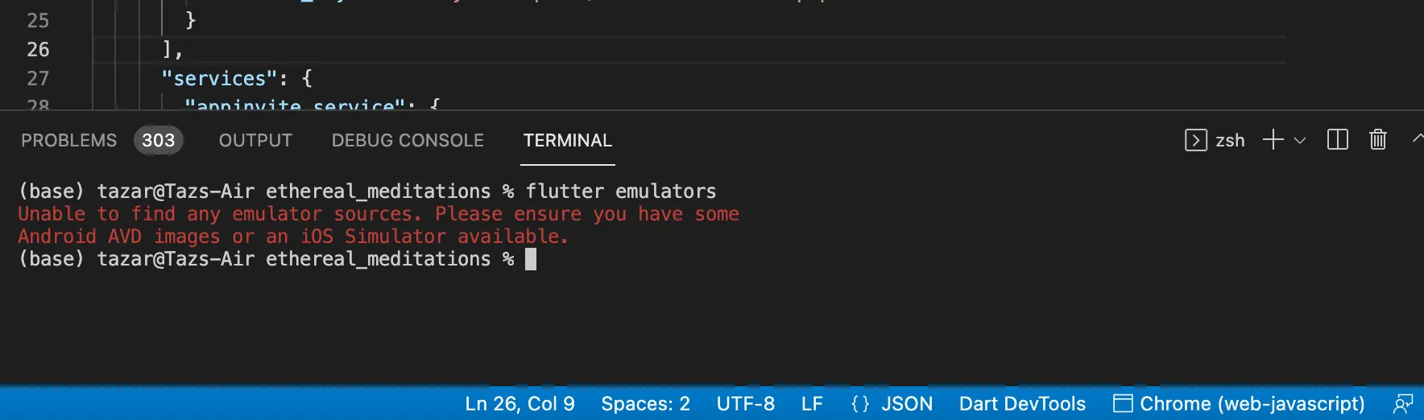Click the JSON curly braces icon
This screenshot has height=420, width=1424.
click(860, 404)
